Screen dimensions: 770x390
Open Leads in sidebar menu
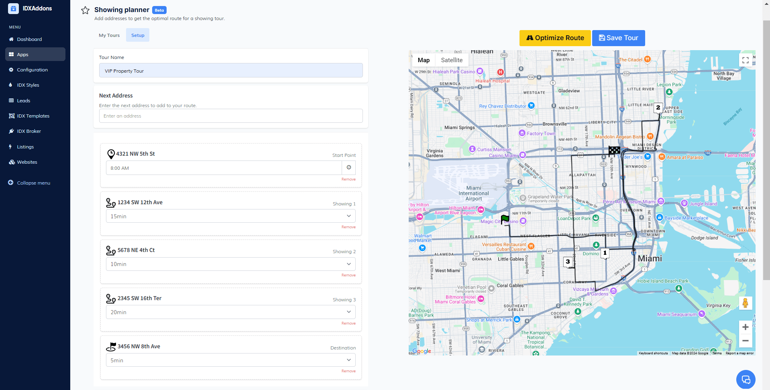(x=24, y=101)
